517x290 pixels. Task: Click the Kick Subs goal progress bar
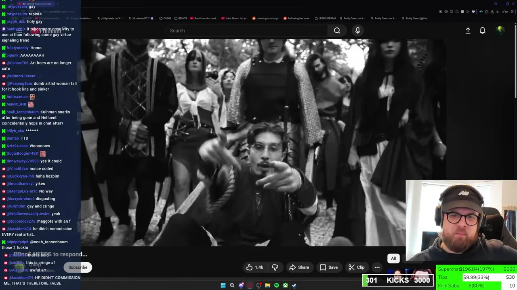pyautogui.click(x=477, y=286)
